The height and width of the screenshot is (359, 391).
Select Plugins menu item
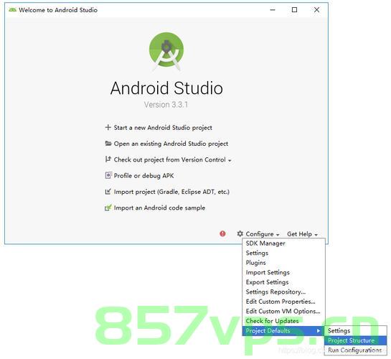(x=283, y=263)
